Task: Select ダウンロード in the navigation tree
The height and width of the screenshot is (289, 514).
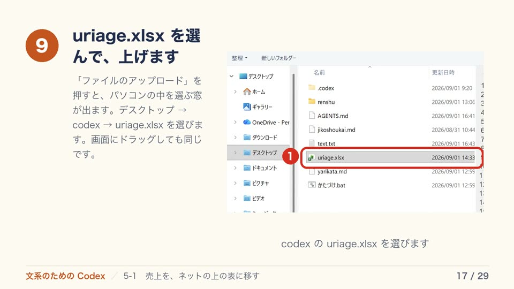Action: point(264,138)
